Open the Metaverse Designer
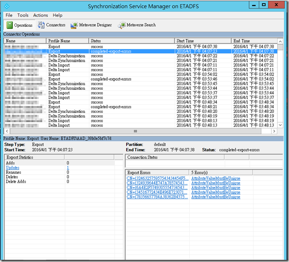 click(x=91, y=25)
